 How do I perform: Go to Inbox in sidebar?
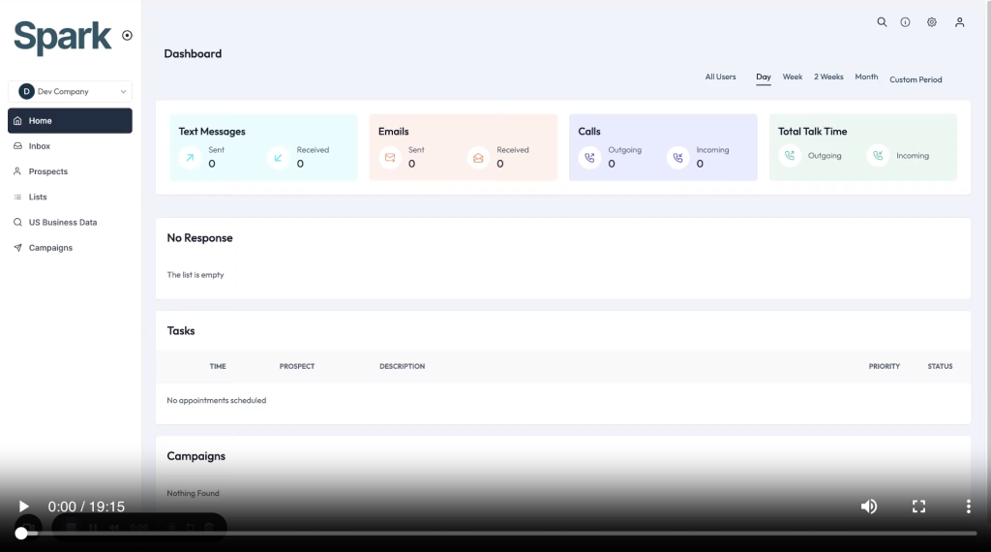(x=39, y=146)
